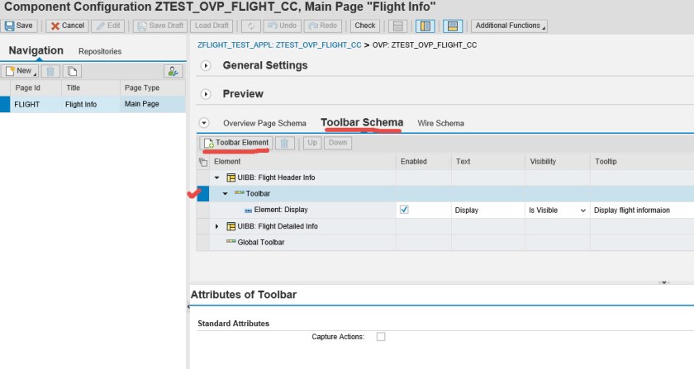Open the Additional Functions menu
Viewport: 694px width, 369px height.
tap(509, 26)
